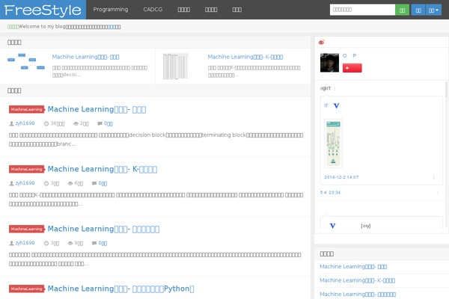
Task: Click the eye icon beside 2 views
Action: 76,123
